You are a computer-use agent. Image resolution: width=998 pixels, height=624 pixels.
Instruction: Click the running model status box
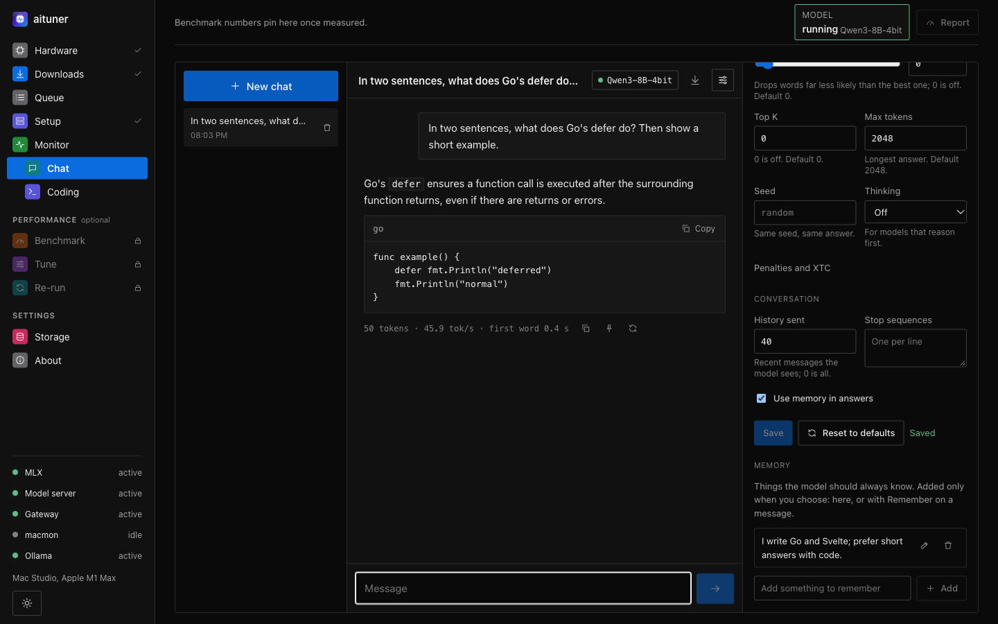pyautogui.click(x=852, y=22)
